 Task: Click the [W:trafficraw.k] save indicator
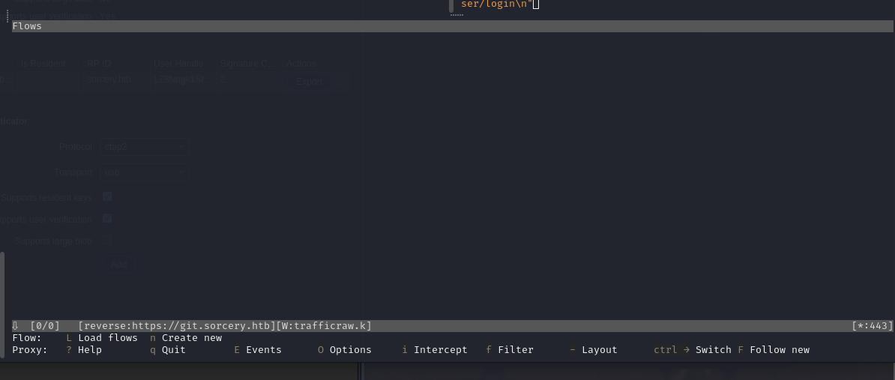[x=325, y=326]
